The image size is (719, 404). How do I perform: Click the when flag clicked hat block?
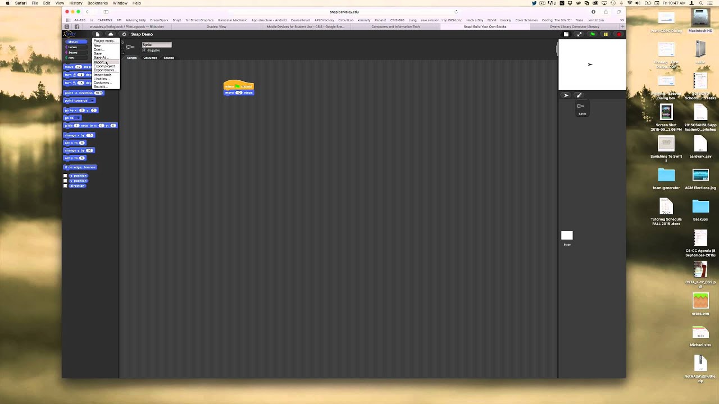[x=239, y=86]
